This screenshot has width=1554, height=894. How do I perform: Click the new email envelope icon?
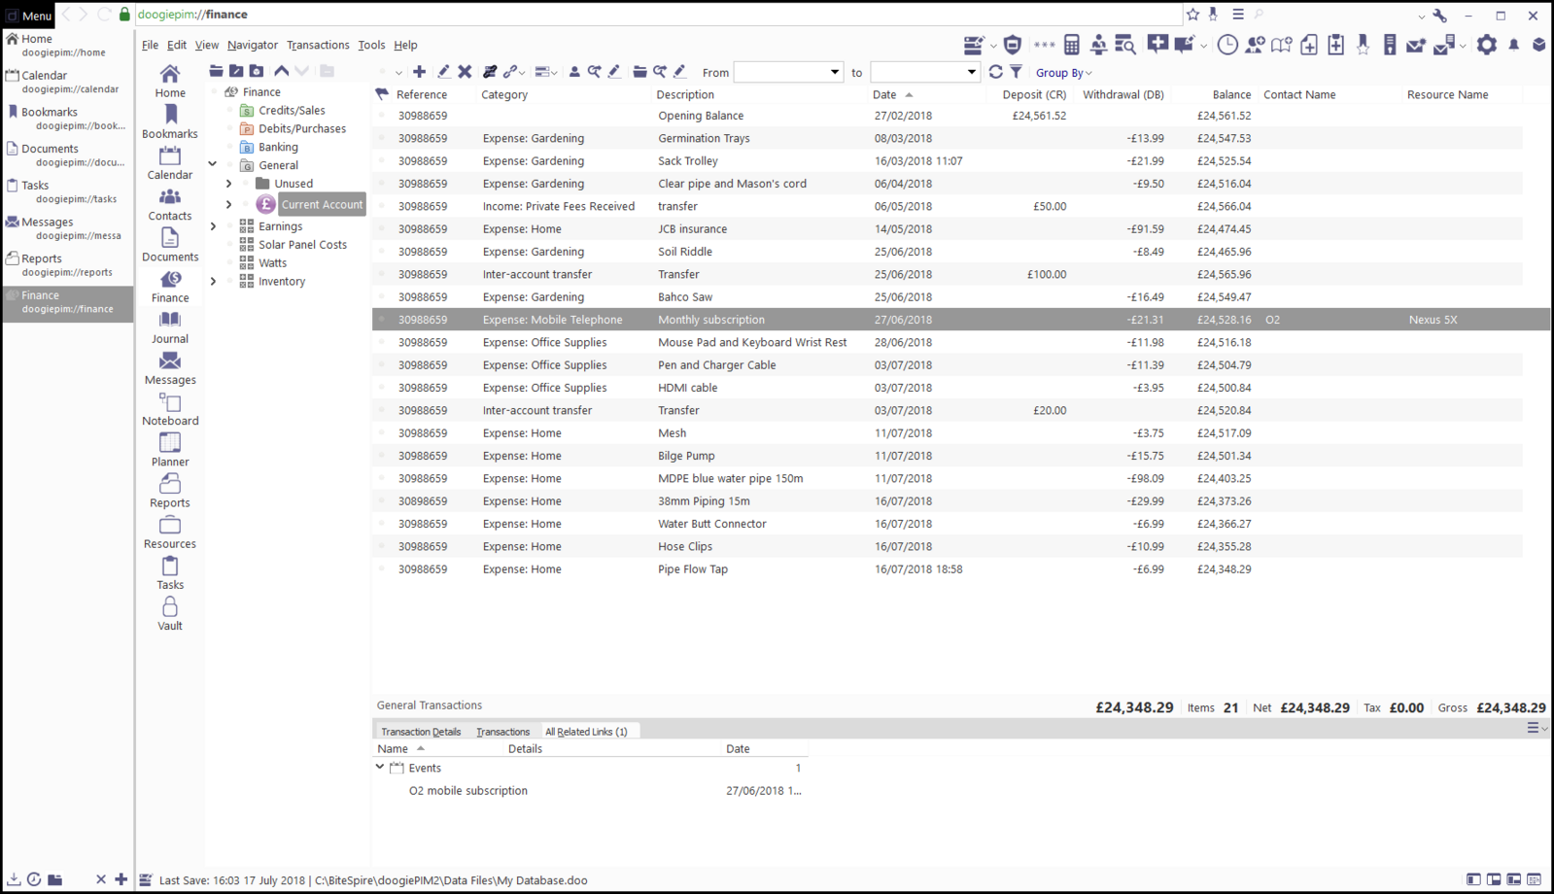[x=1416, y=45]
